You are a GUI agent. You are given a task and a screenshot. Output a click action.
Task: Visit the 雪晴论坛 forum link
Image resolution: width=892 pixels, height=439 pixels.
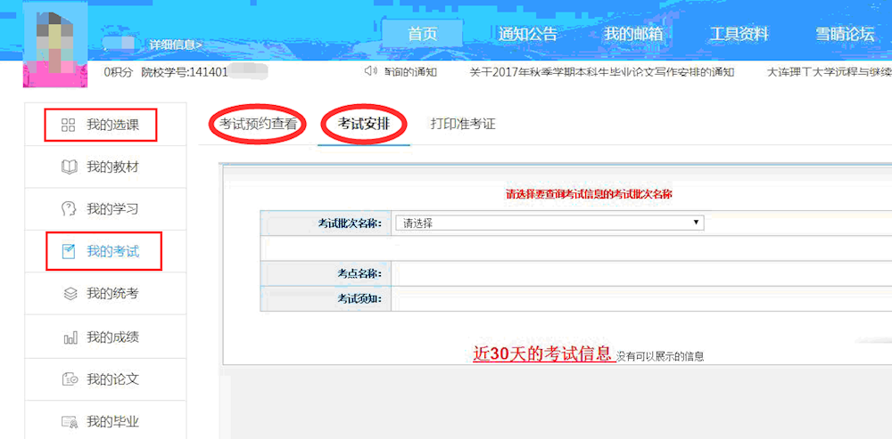pos(844,35)
